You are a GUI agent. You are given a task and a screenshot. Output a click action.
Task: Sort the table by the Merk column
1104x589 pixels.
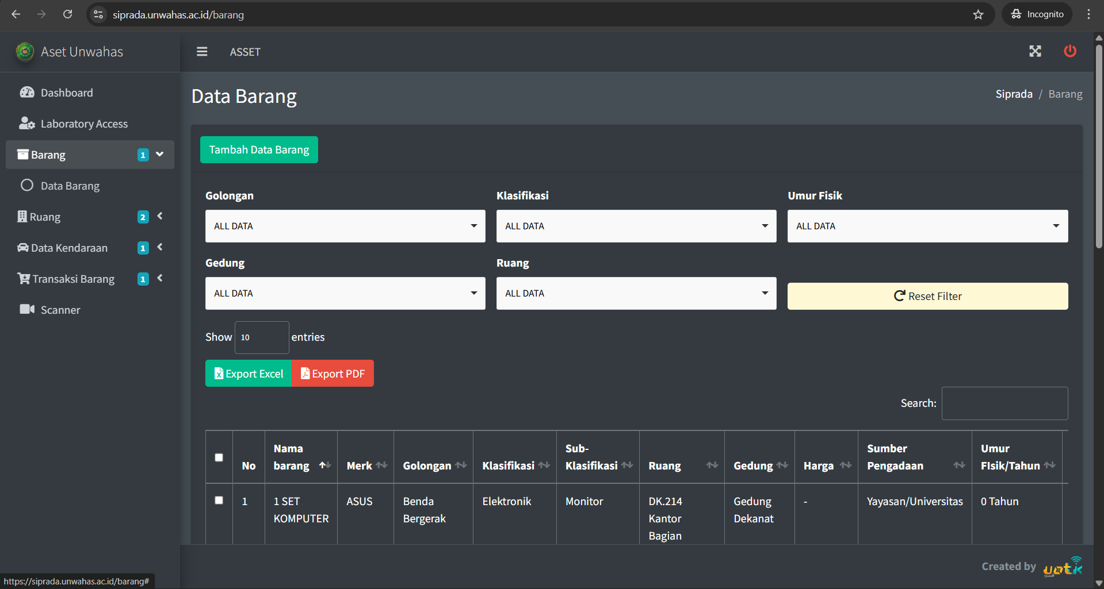(x=366, y=465)
